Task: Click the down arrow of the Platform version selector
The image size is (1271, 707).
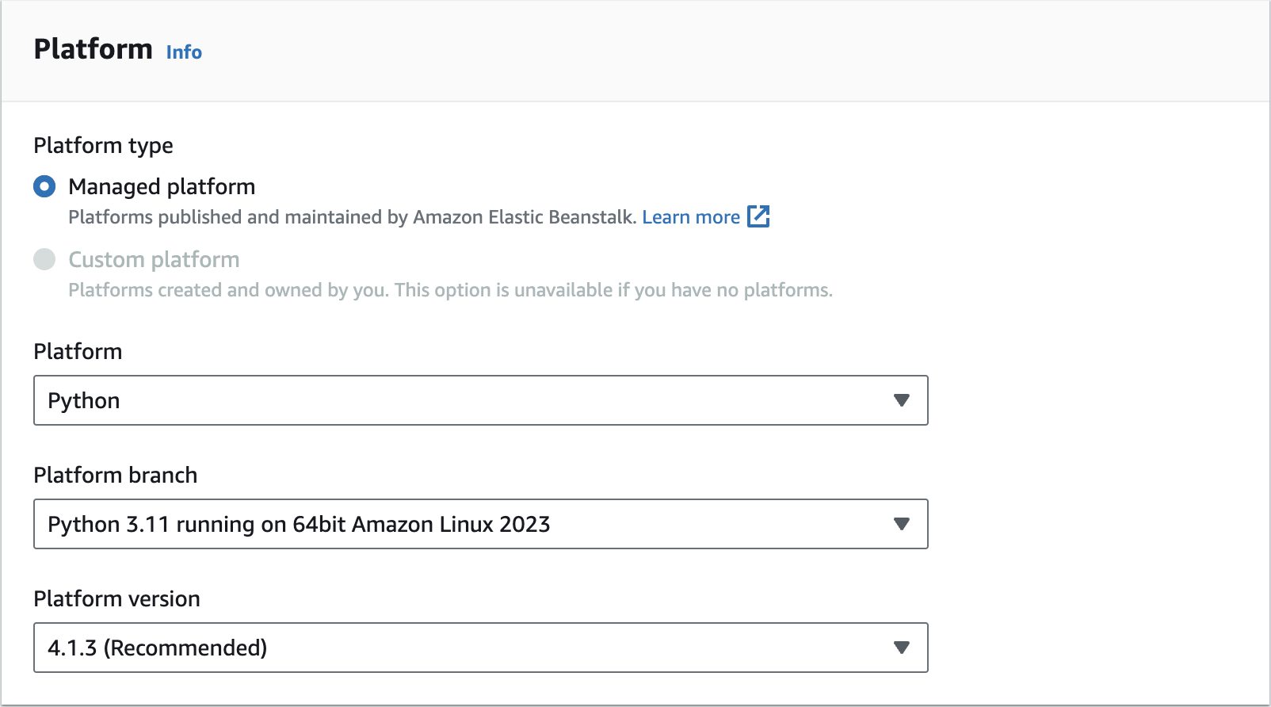Action: (x=901, y=648)
